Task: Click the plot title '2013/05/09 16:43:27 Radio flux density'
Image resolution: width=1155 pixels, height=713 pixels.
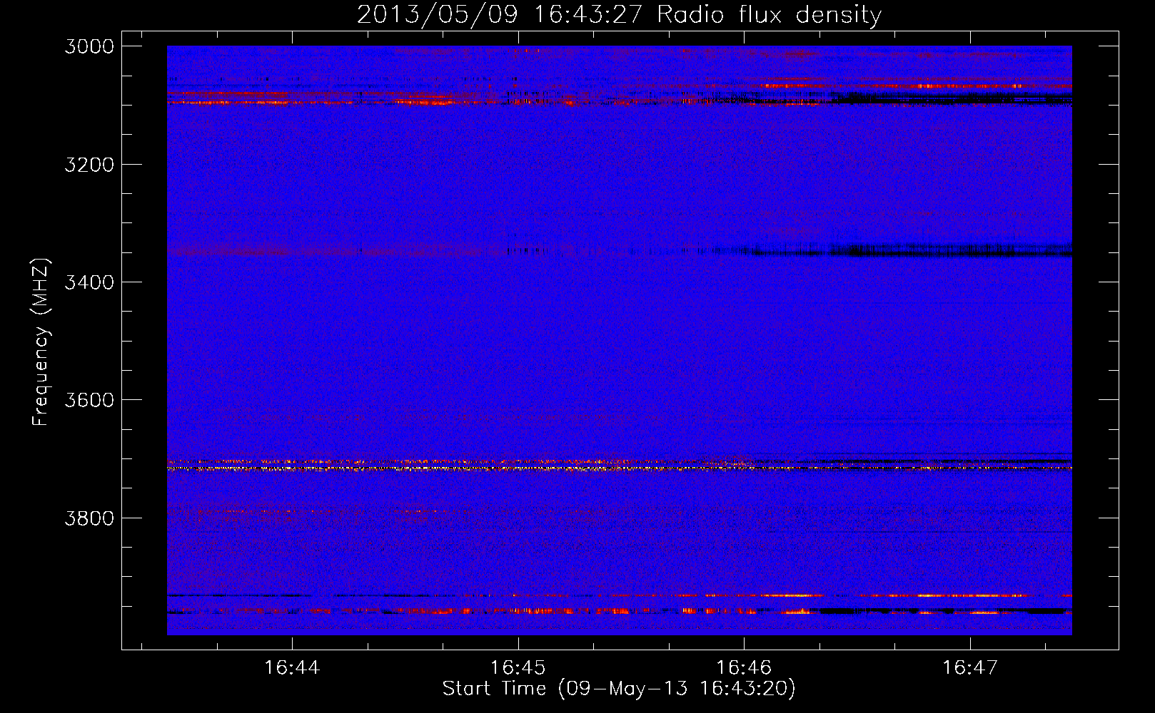Action: (619, 14)
